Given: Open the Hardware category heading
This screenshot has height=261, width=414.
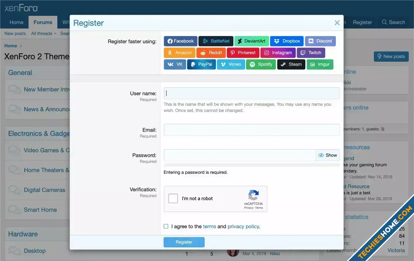Looking at the screenshot, I should [x=23, y=234].
